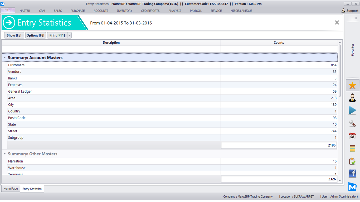Collapse the Summary: Account Masters group

[4, 58]
